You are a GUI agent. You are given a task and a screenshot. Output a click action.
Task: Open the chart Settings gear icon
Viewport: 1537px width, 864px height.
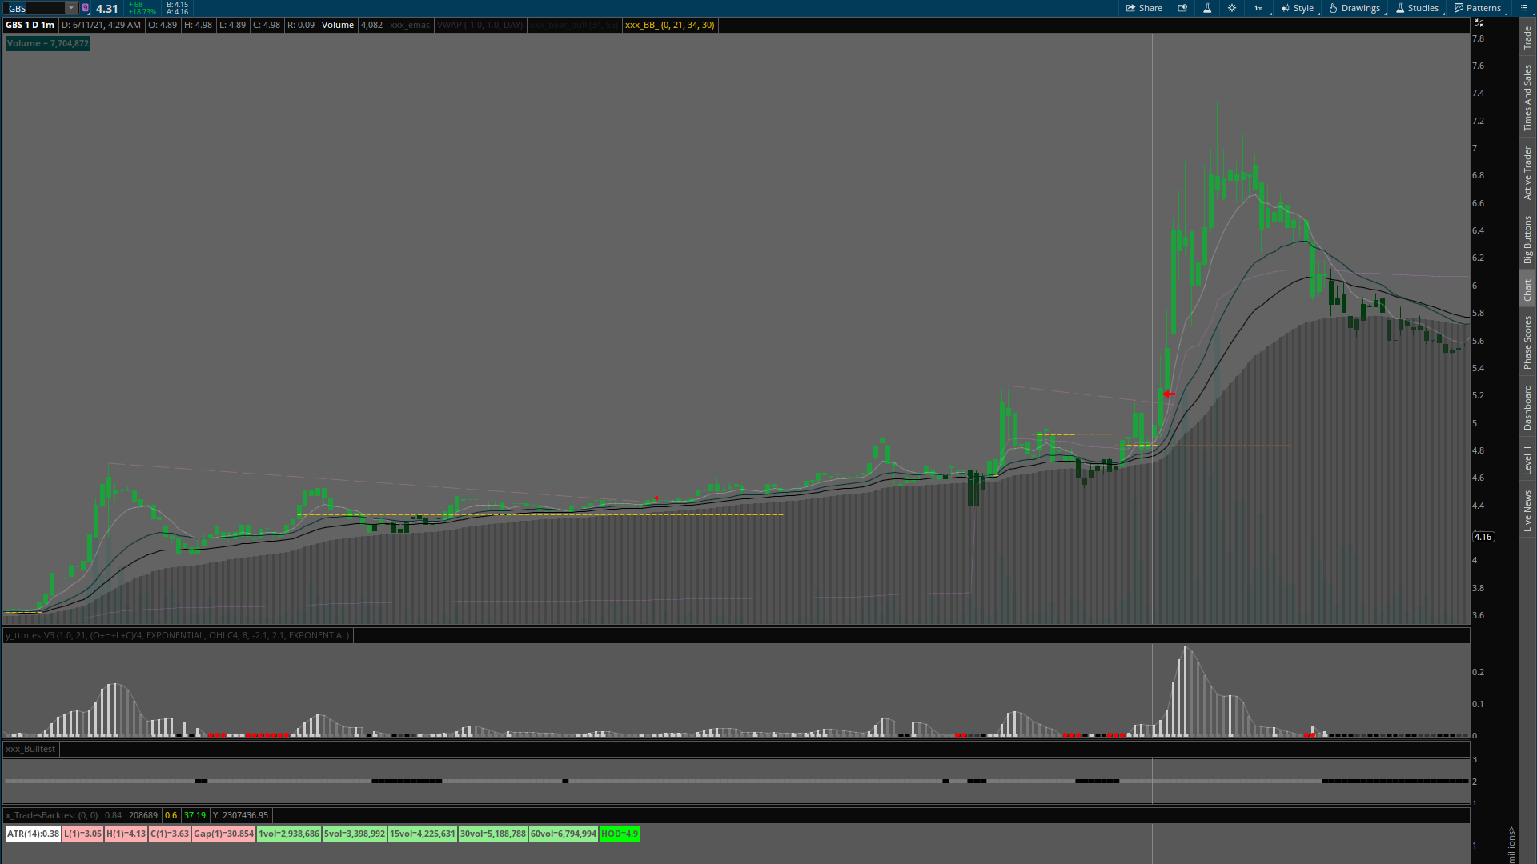(x=1232, y=8)
